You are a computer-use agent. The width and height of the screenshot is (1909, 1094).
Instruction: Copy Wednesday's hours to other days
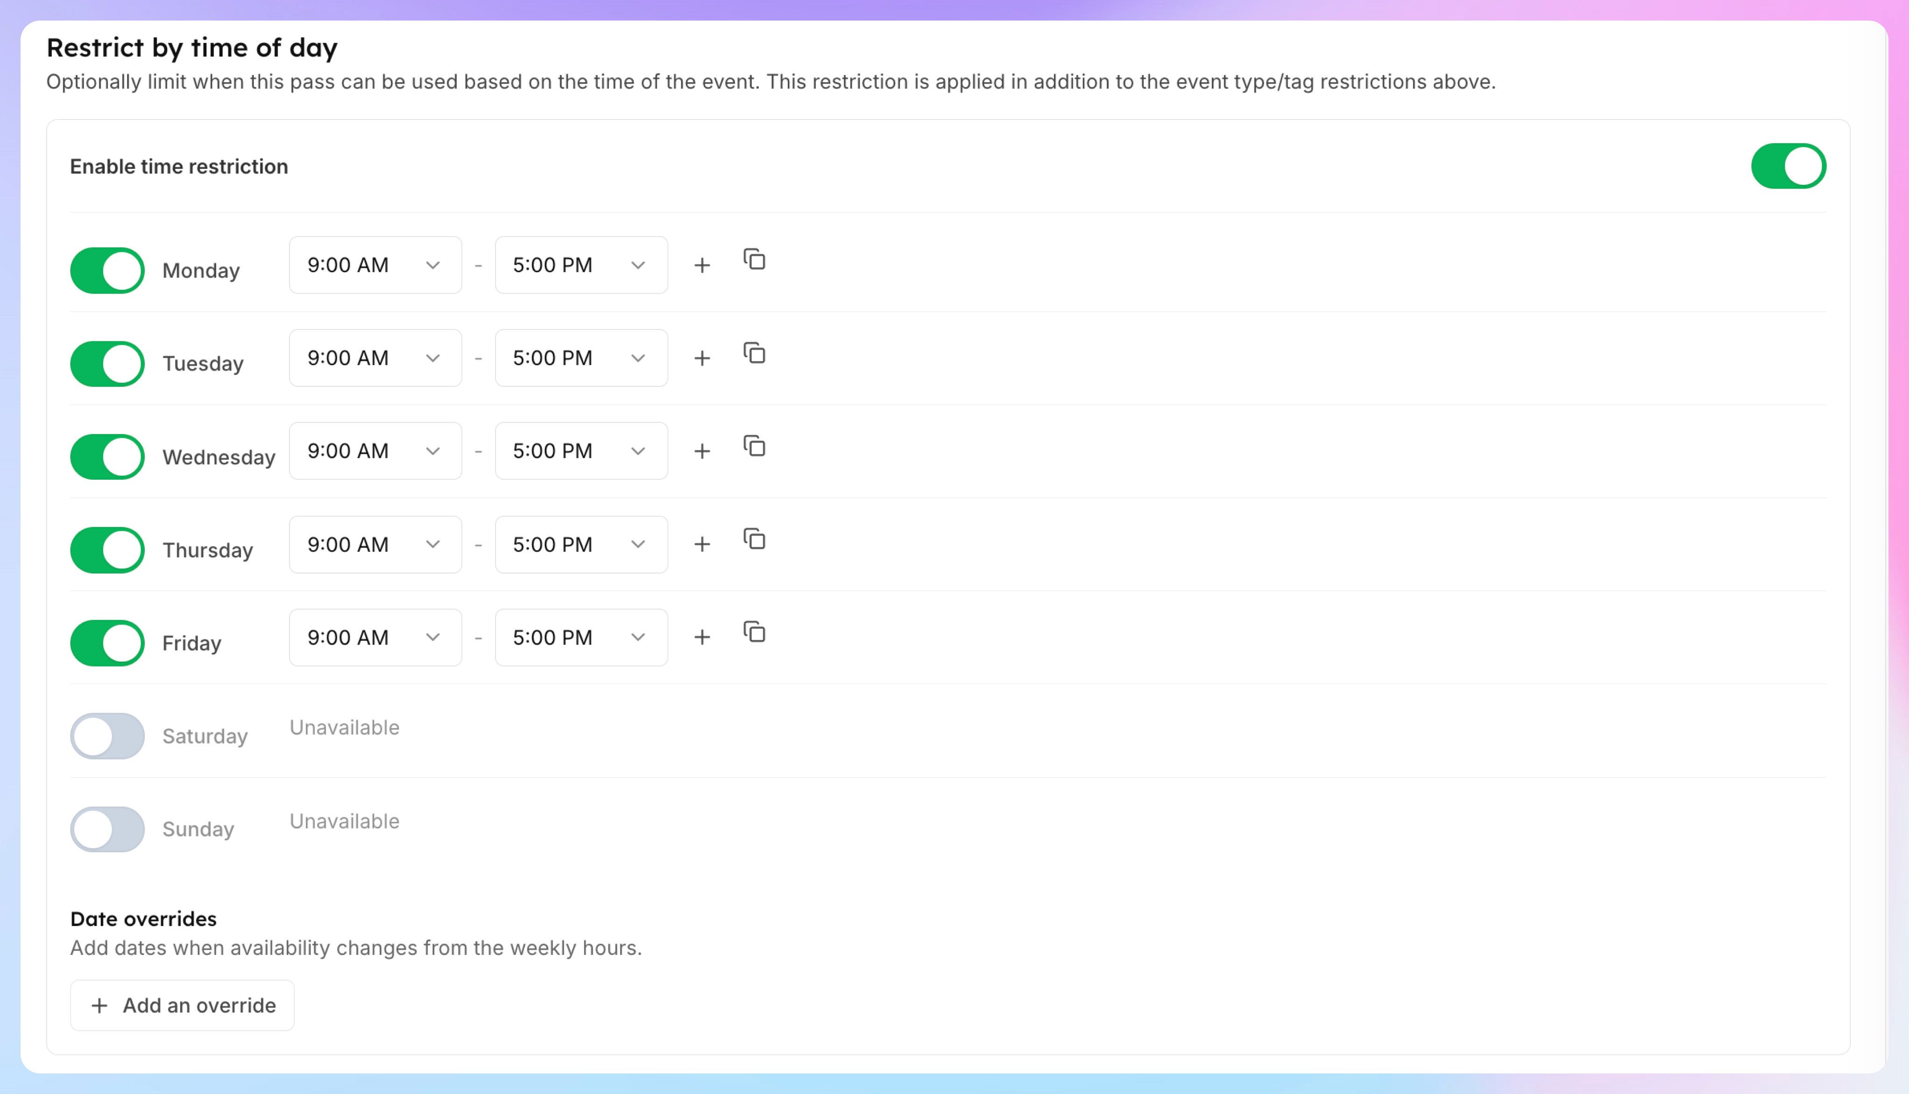754,446
